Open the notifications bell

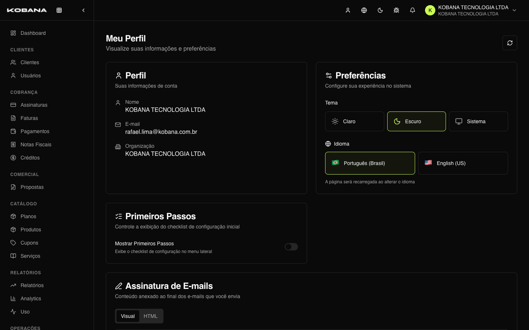tap(413, 10)
